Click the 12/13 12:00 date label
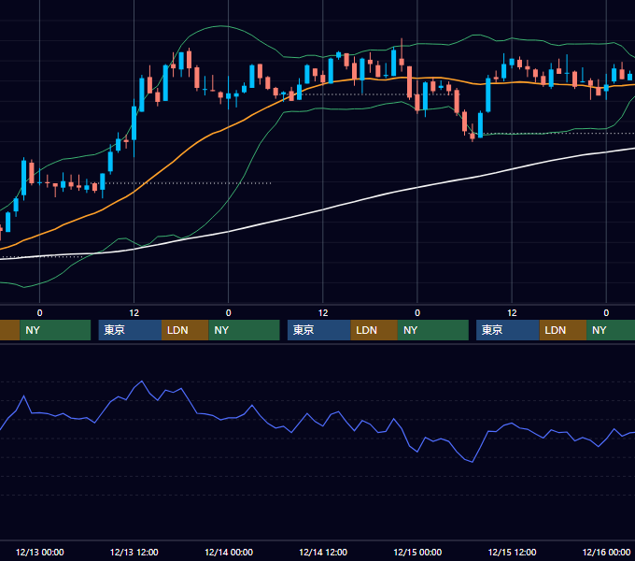The image size is (635, 561). (x=134, y=552)
